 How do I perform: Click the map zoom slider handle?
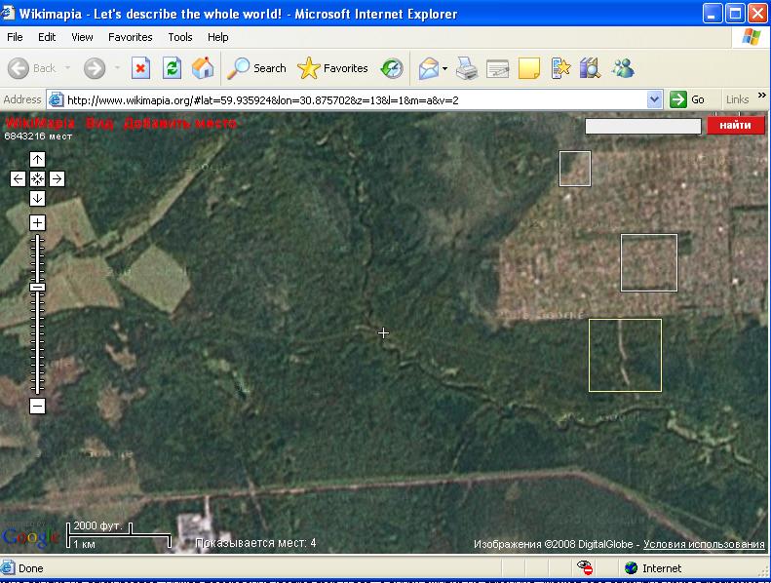coord(37,287)
